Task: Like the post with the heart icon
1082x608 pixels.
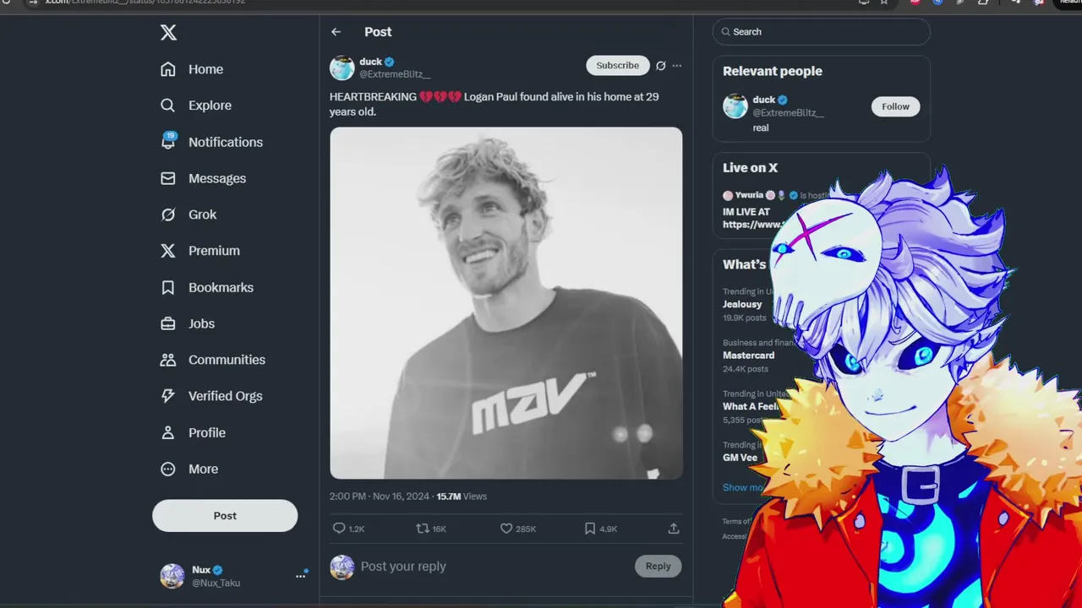Action: 506,529
